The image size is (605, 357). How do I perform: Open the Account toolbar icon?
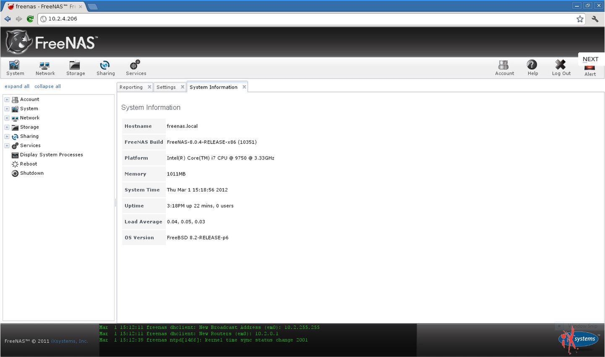coord(504,67)
